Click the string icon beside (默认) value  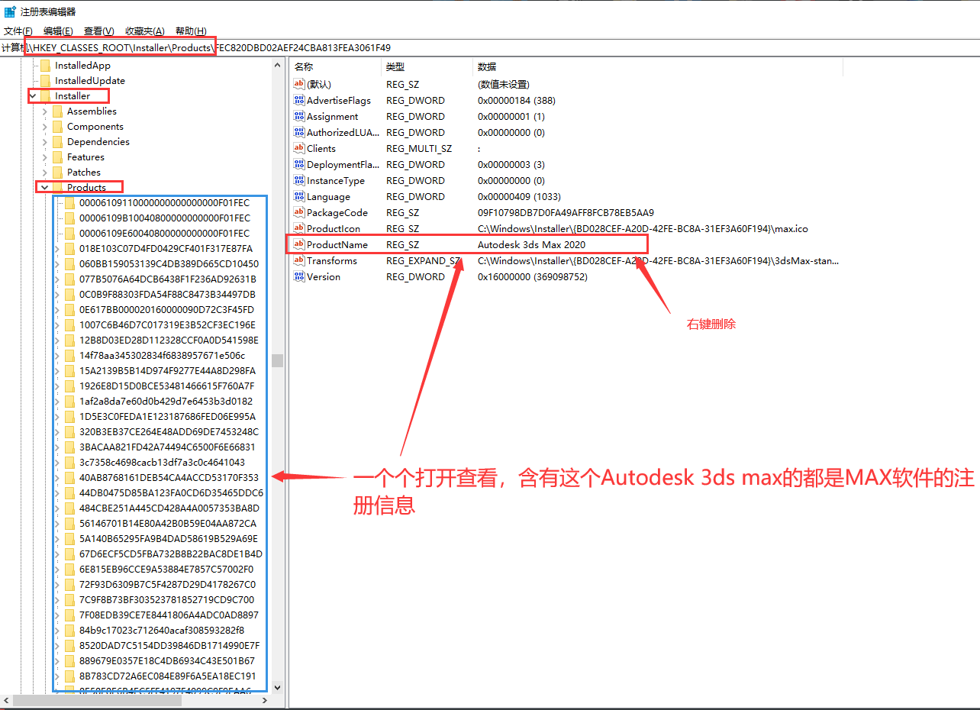coord(299,84)
